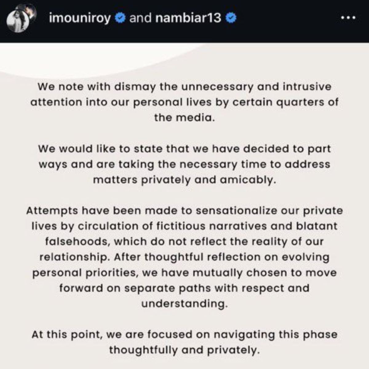369x369 pixels.
Task: Click the "At this point" sentence line
Action: pyautogui.click(x=184, y=335)
